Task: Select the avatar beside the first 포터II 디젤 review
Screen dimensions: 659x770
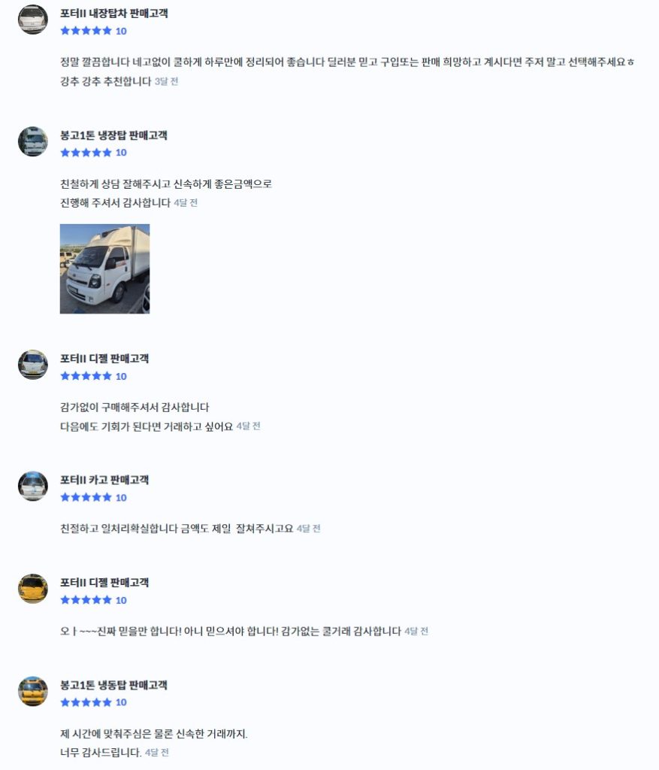Action: [x=33, y=365]
